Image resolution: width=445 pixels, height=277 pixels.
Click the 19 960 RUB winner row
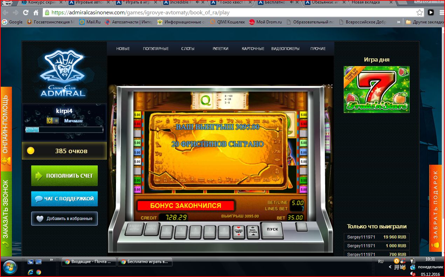click(377, 237)
